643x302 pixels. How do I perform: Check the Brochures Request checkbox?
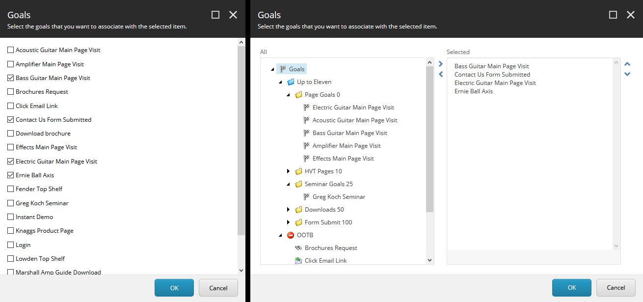point(11,91)
